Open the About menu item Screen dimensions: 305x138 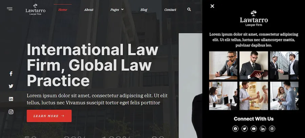click(x=89, y=9)
